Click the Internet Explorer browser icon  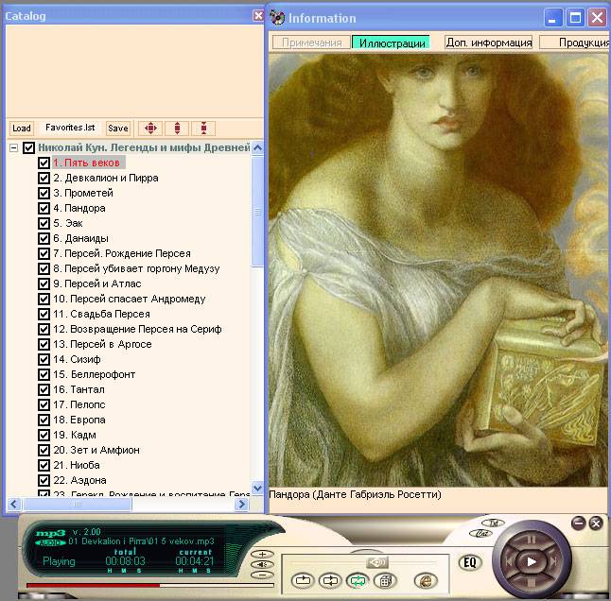426,581
